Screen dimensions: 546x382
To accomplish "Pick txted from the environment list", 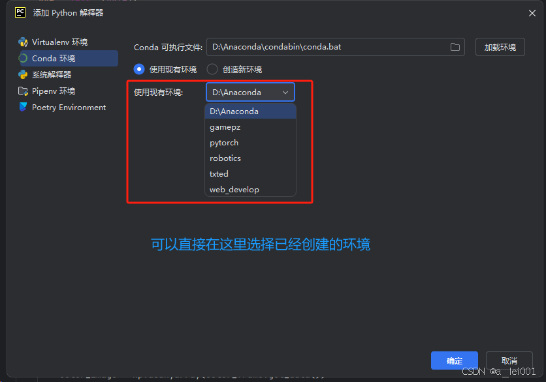I will click(250, 174).
